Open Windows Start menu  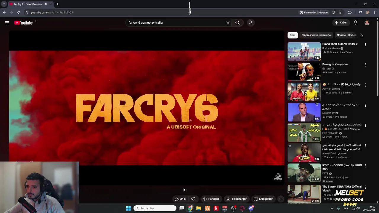(128, 208)
